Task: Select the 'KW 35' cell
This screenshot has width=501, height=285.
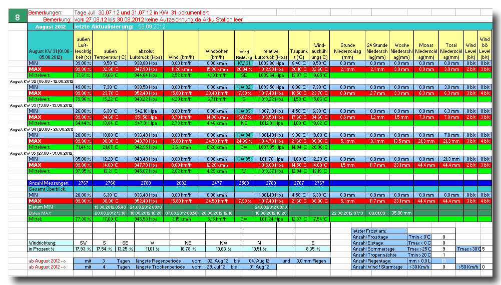Action: (244, 159)
